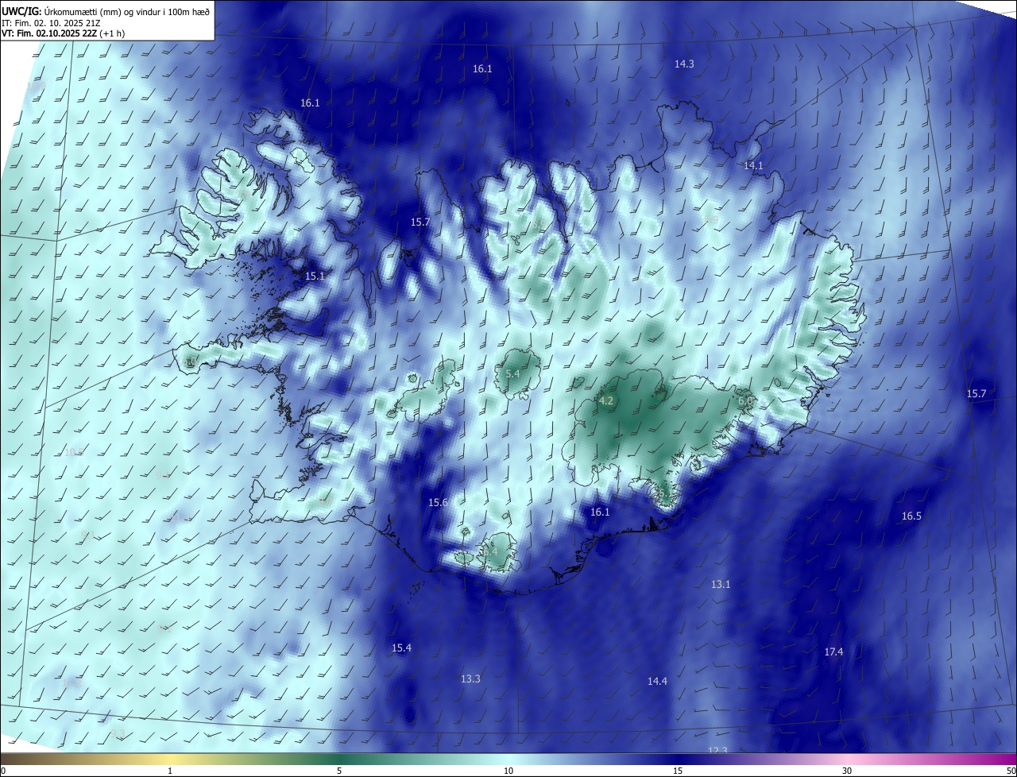Click the 16.5 value label on the map

point(911,516)
